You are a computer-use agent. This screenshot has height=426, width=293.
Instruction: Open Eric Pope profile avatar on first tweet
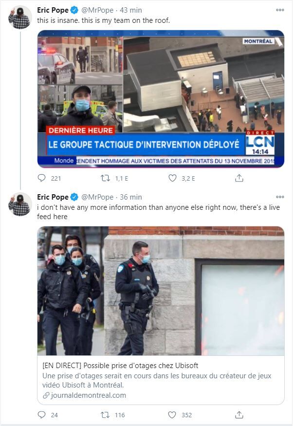(19, 18)
